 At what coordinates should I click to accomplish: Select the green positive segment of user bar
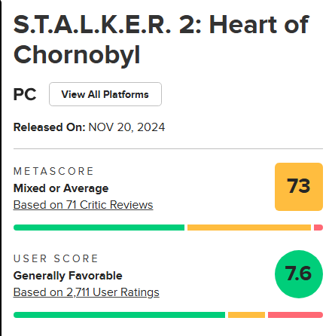[x=119, y=315]
